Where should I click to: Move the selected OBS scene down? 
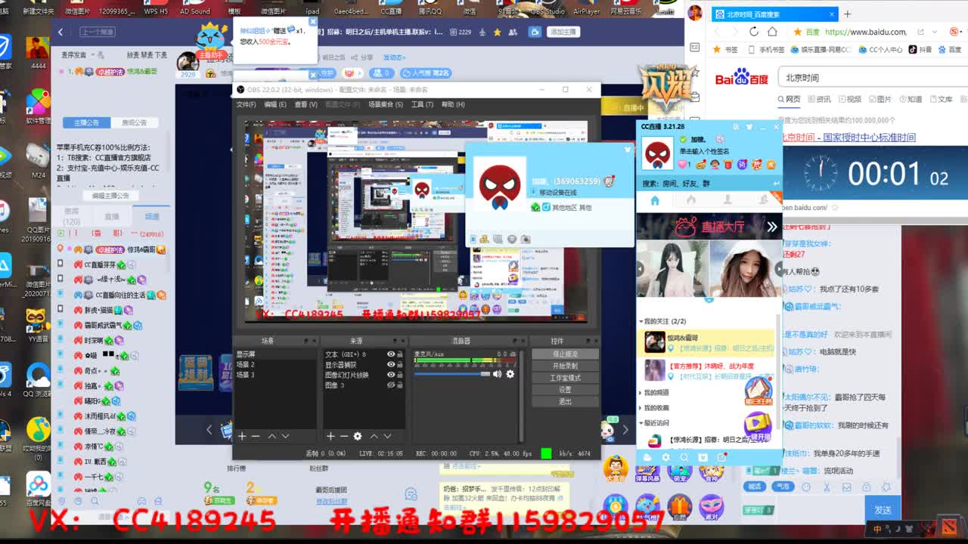tap(285, 436)
